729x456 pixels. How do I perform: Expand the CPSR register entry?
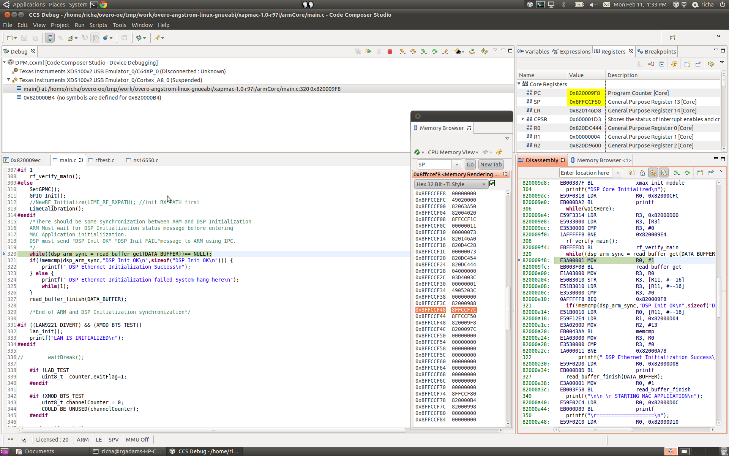click(523, 119)
